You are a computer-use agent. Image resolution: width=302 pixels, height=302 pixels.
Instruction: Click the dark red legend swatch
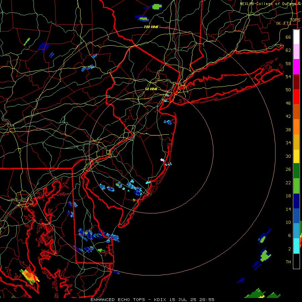coord(296,82)
